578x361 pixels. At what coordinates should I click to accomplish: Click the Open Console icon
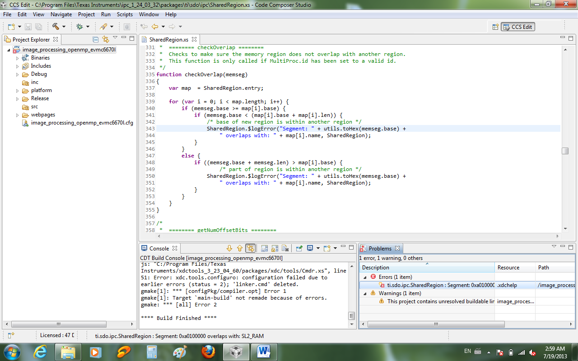[x=327, y=248]
